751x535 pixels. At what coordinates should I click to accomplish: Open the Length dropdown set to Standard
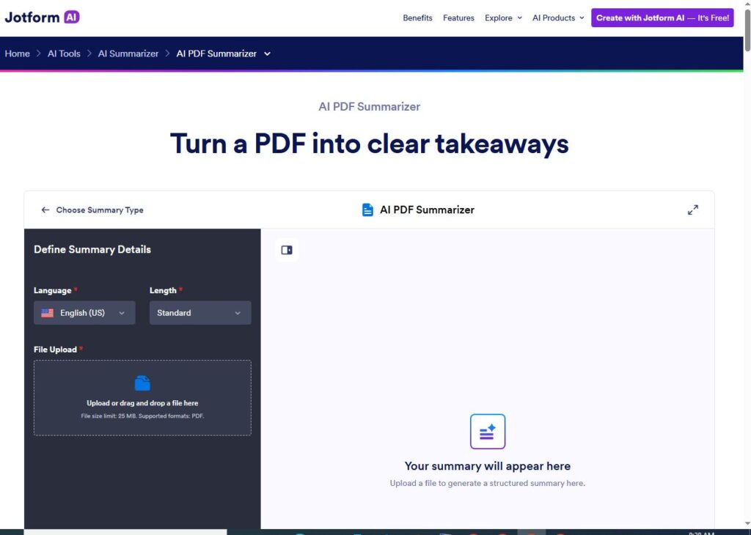(x=200, y=312)
